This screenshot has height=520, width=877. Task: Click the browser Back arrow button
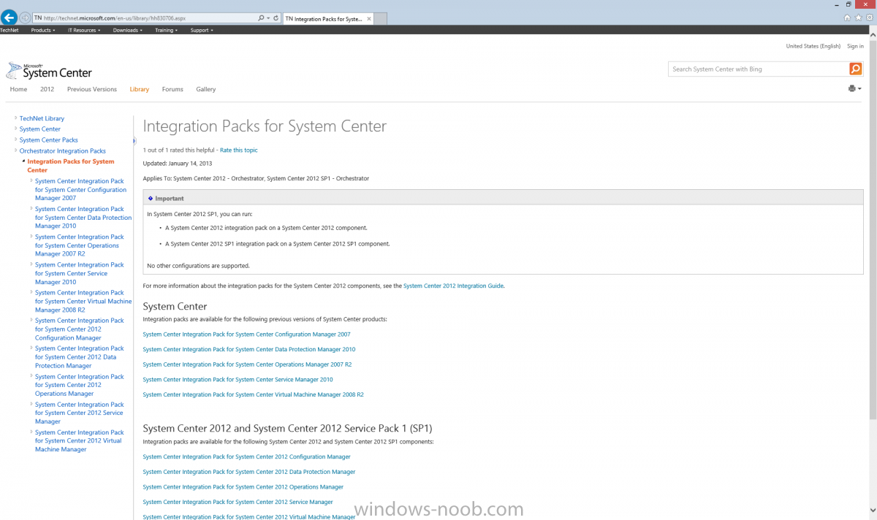(10, 17)
